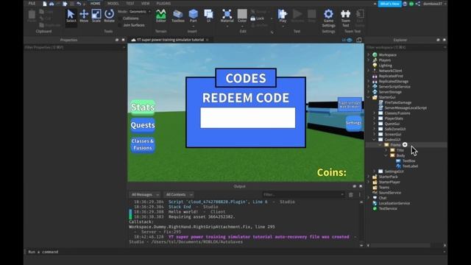The width and height of the screenshot is (471, 265).
Task: Click the What's New button
Action: point(389,4)
